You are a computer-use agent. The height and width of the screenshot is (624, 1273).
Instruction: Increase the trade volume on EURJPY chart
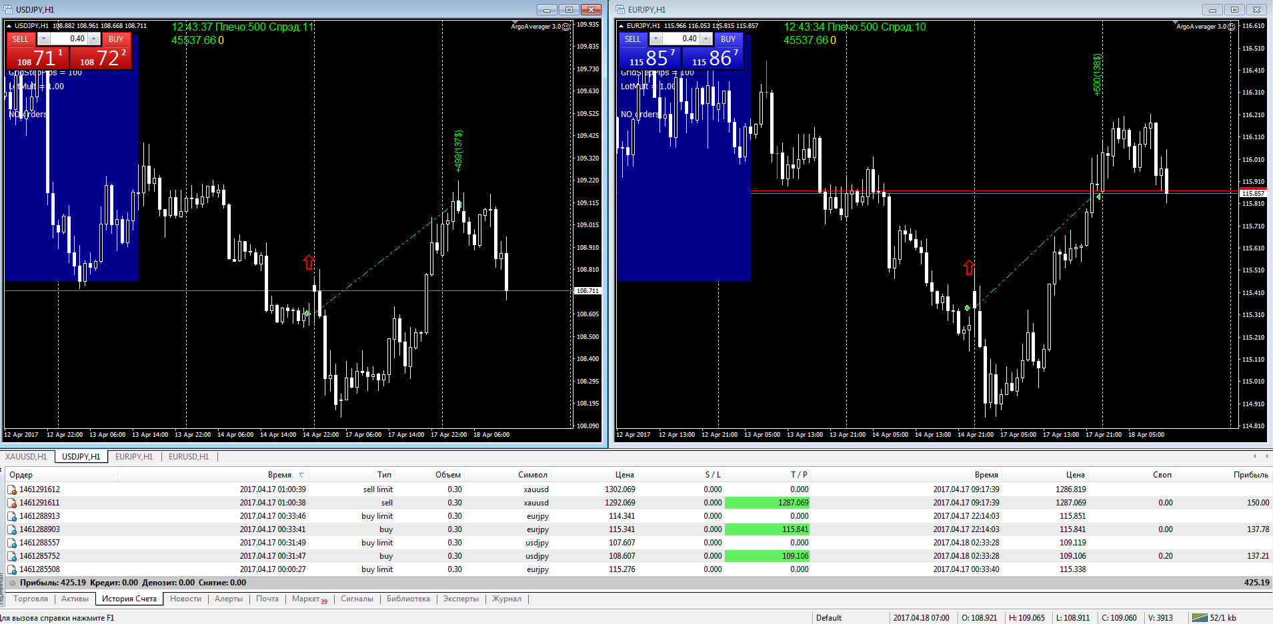tap(706, 39)
